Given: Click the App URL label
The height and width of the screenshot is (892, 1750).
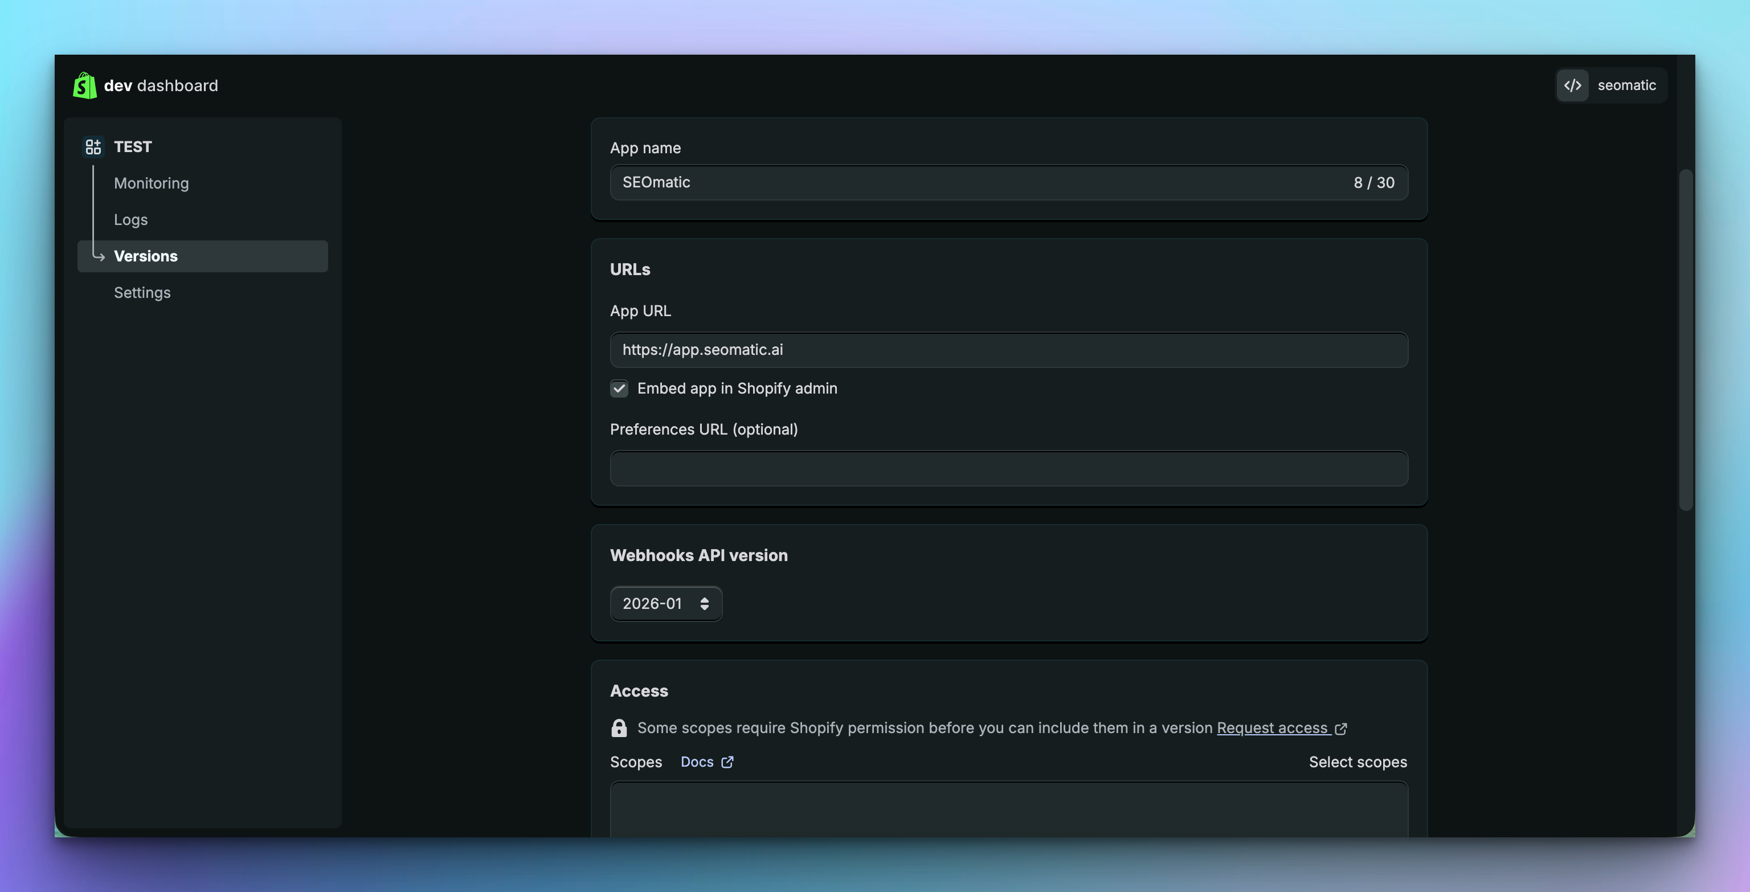Looking at the screenshot, I should click(x=641, y=311).
